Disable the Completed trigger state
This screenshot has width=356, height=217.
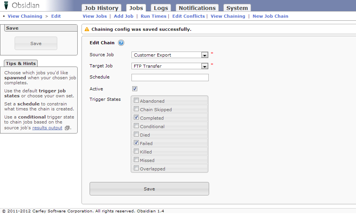click(x=136, y=118)
